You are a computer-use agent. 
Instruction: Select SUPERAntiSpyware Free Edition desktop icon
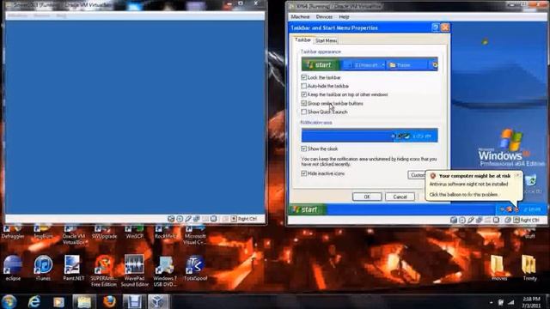[103, 271]
